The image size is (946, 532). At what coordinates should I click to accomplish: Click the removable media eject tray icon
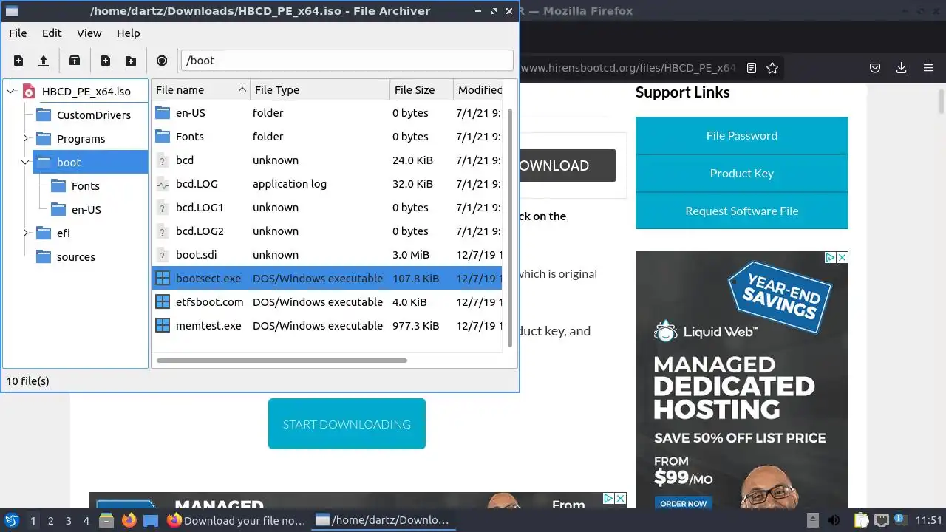[x=812, y=520]
